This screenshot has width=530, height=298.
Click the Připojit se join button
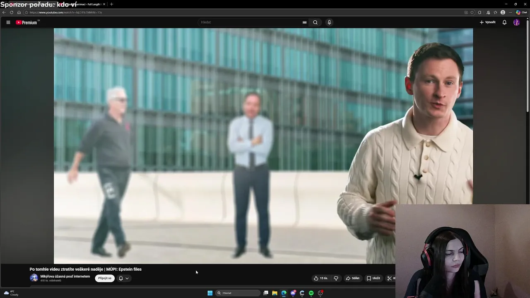pos(105,278)
